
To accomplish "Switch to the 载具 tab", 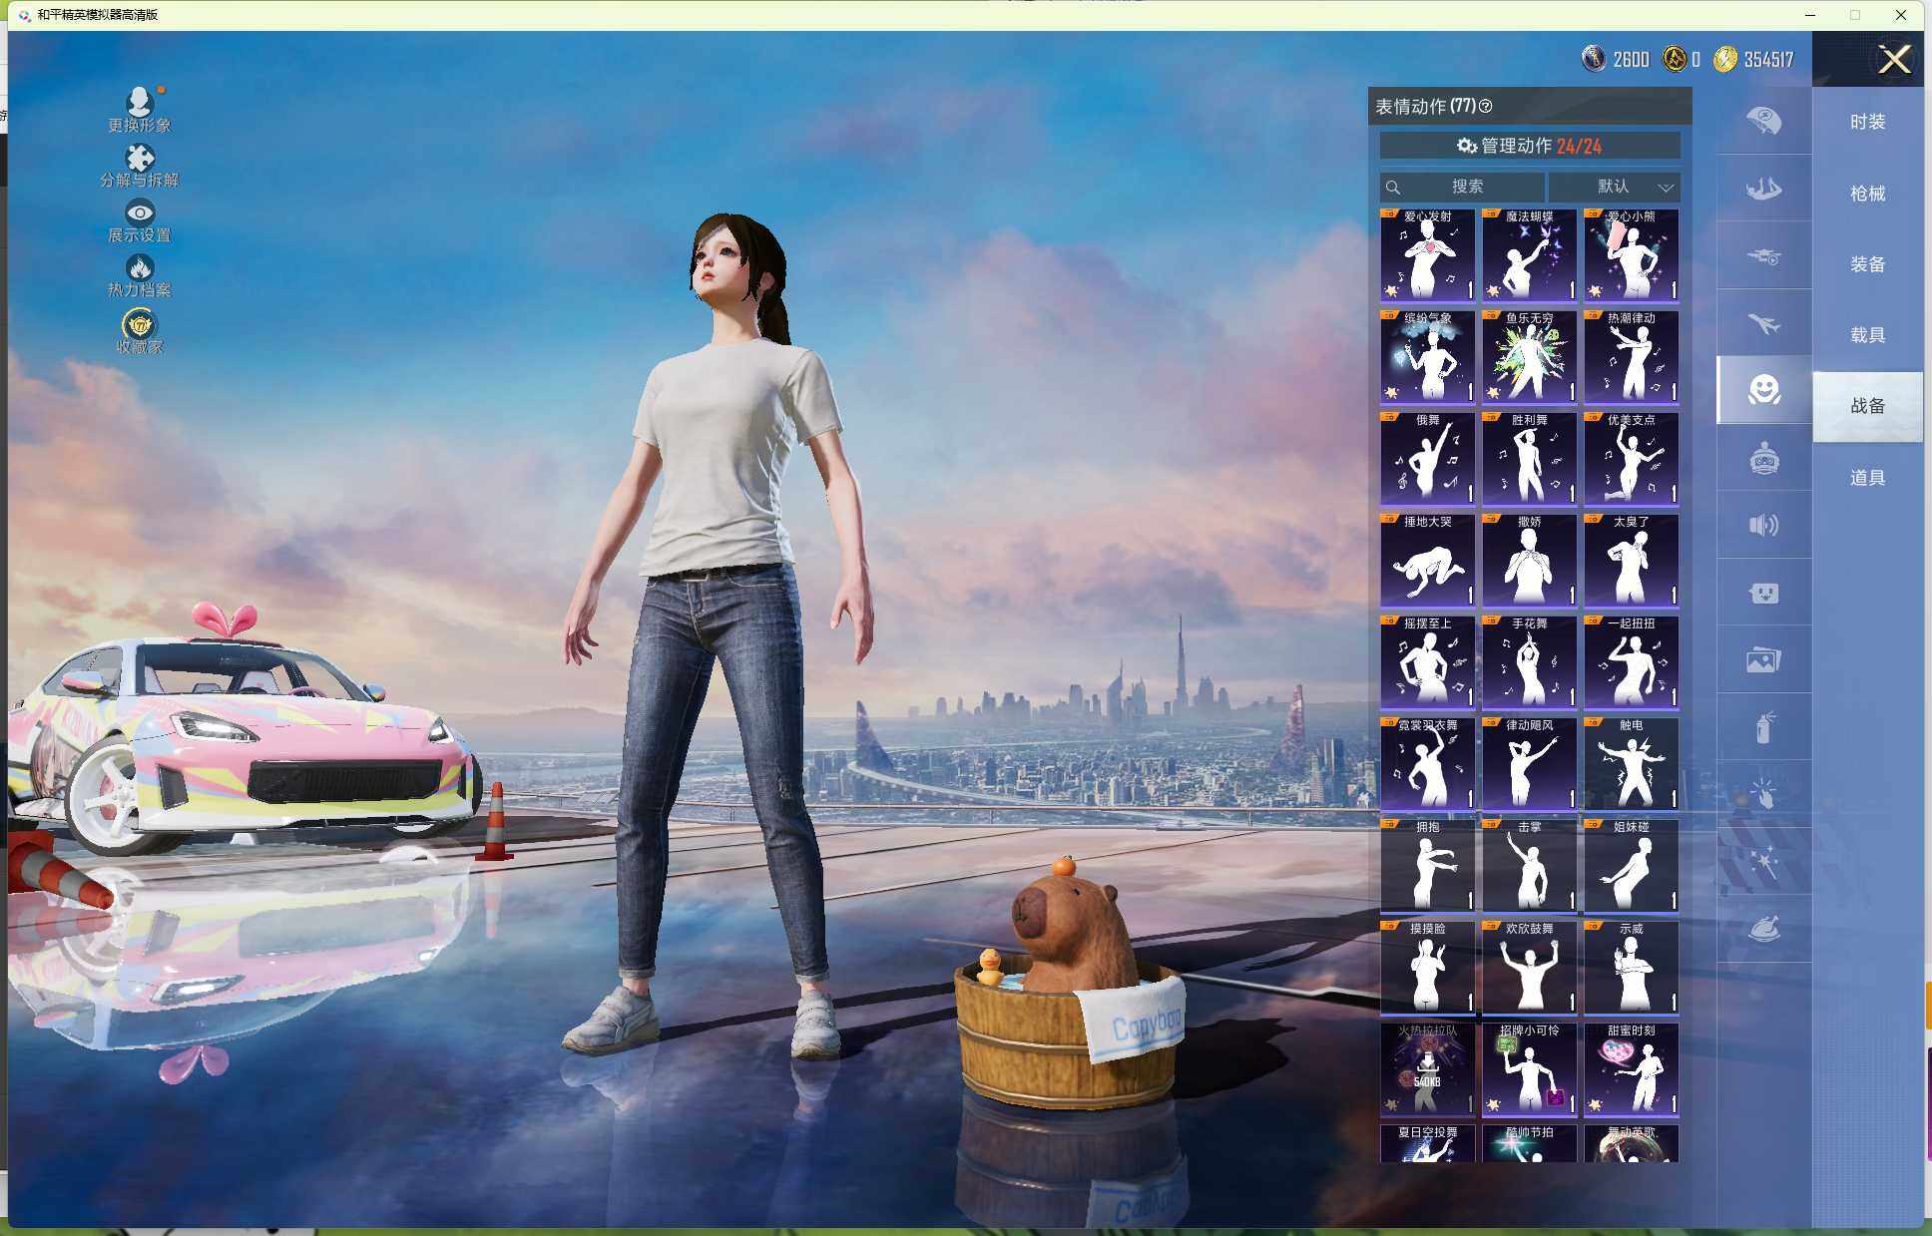I will (x=1867, y=335).
